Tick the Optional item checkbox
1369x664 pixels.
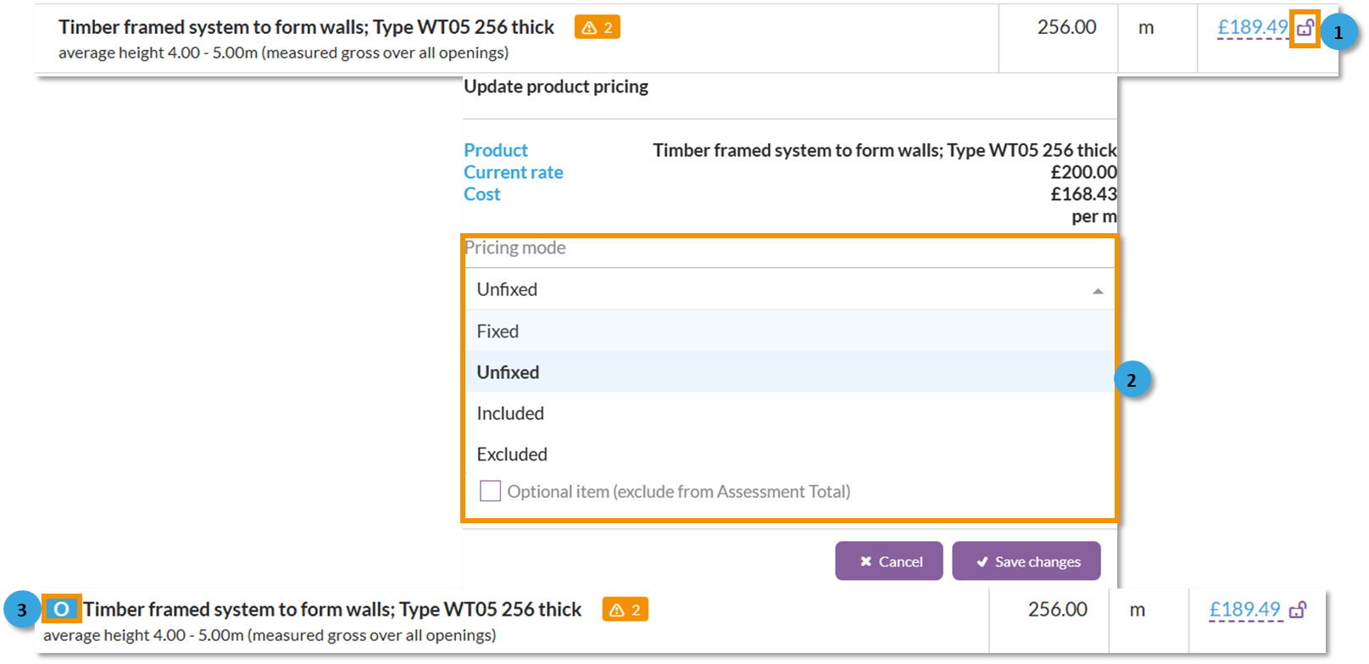click(x=490, y=491)
